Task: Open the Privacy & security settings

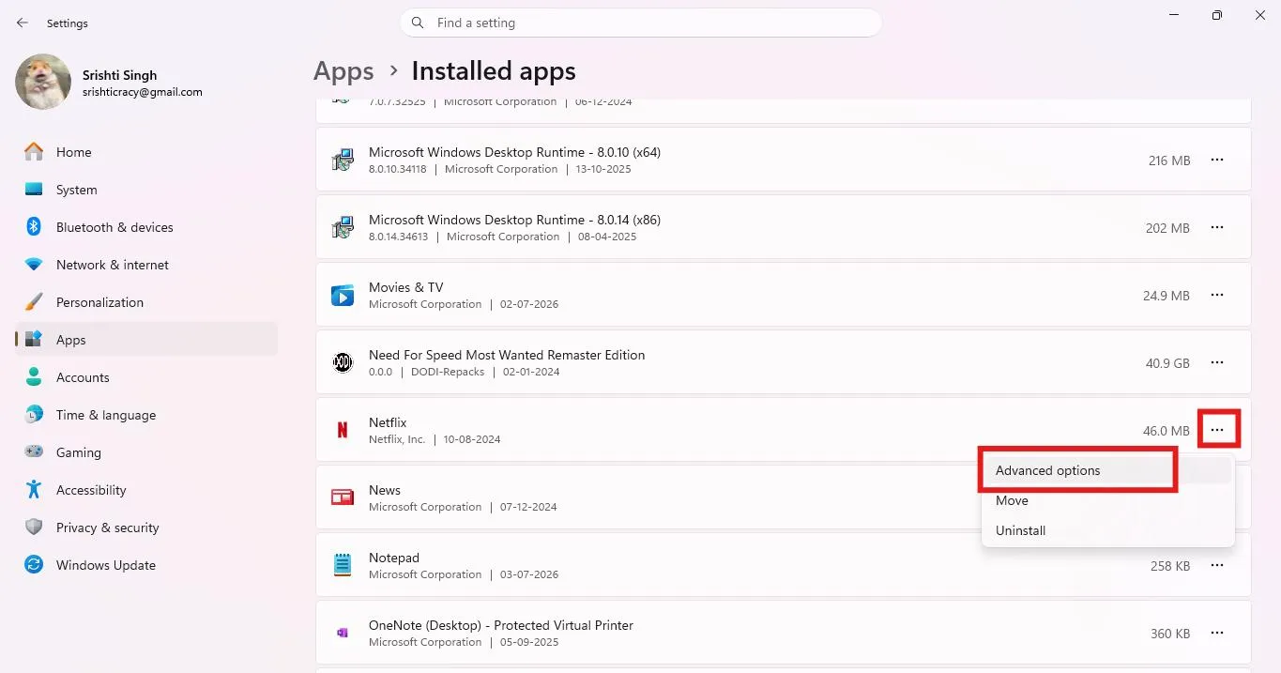Action: [x=146, y=528]
